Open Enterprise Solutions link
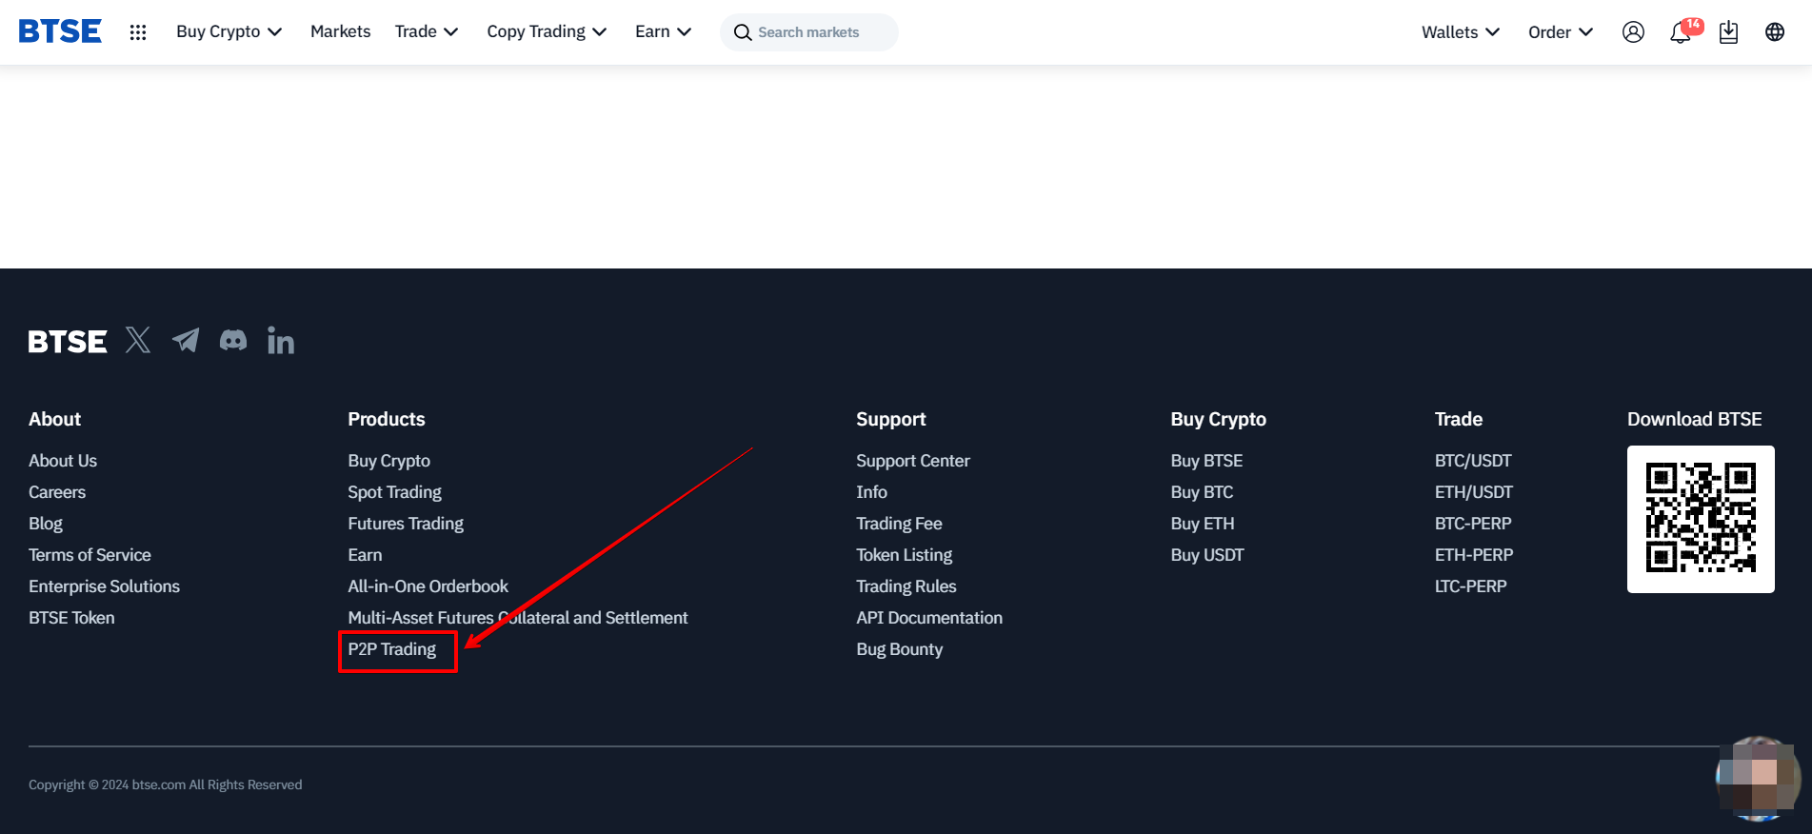The width and height of the screenshot is (1812, 834). pyautogui.click(x=104, y=586)
